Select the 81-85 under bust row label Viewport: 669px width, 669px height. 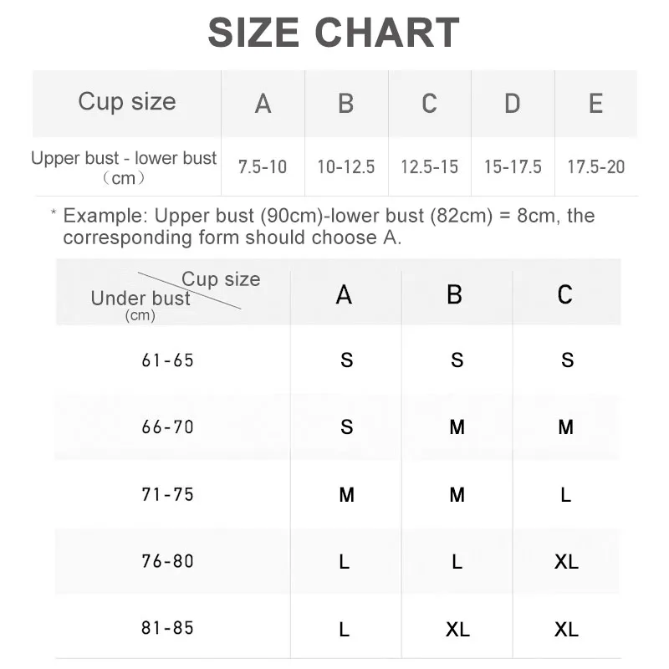click(167, 628)
